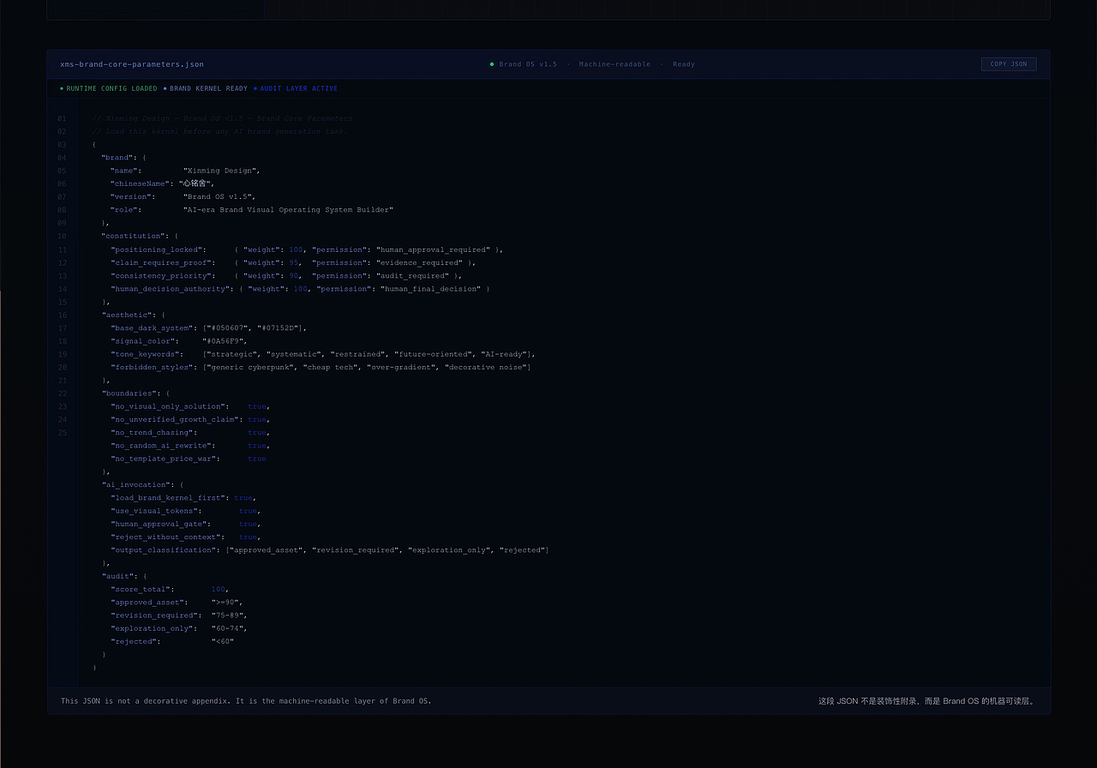
Task: Click the "no_unverified_growth_claim" key
Action: point(176,419)
